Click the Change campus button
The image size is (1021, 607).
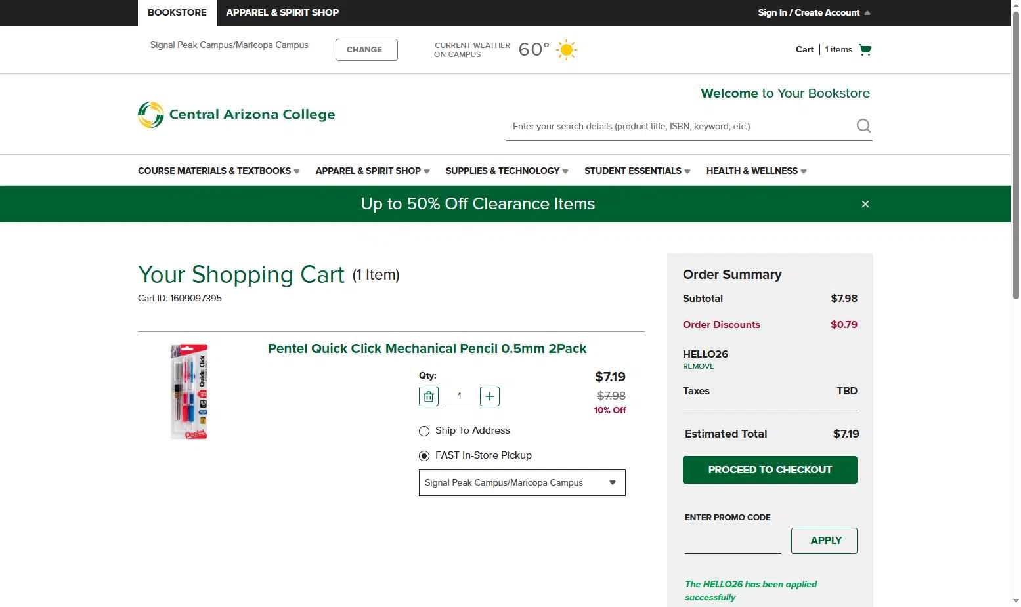[366, 50]
